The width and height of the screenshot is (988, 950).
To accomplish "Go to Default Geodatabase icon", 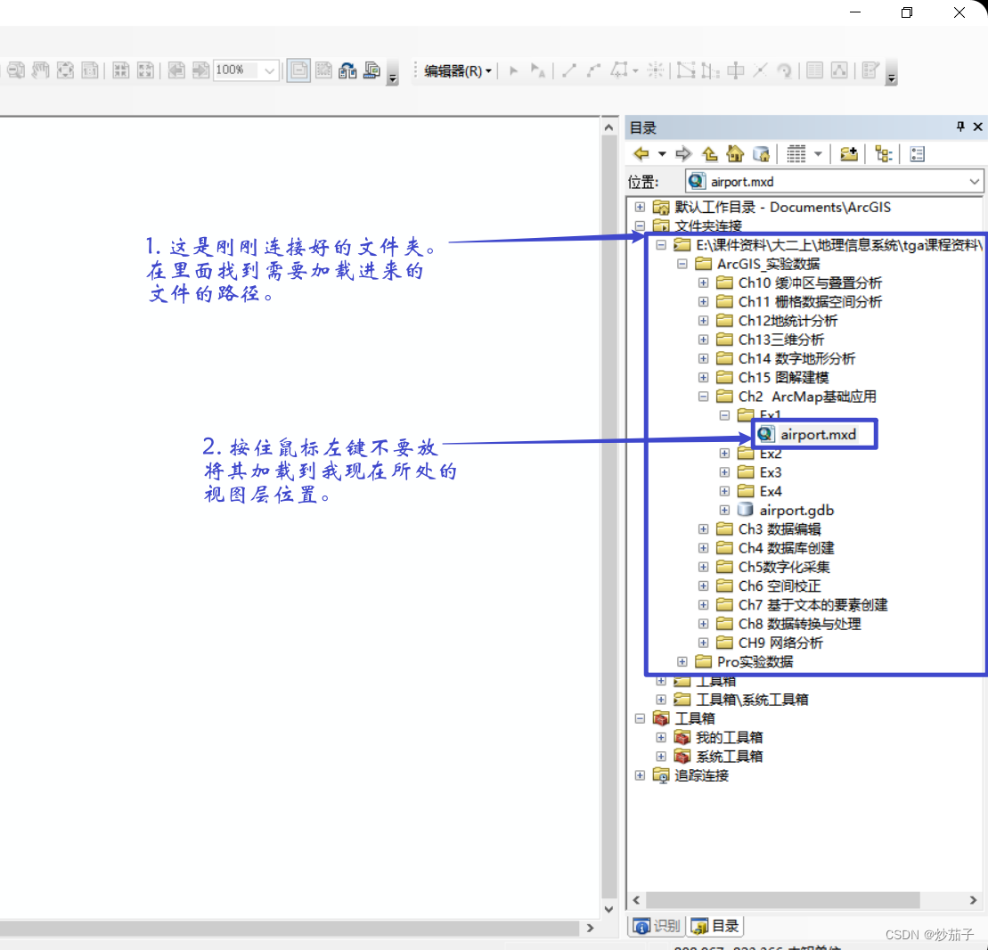I will [761, 154].
